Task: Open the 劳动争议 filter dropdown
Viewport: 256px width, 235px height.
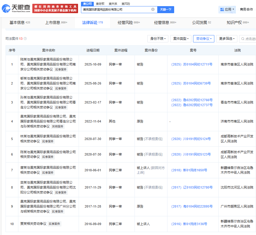Action: (x=204, y=39)
